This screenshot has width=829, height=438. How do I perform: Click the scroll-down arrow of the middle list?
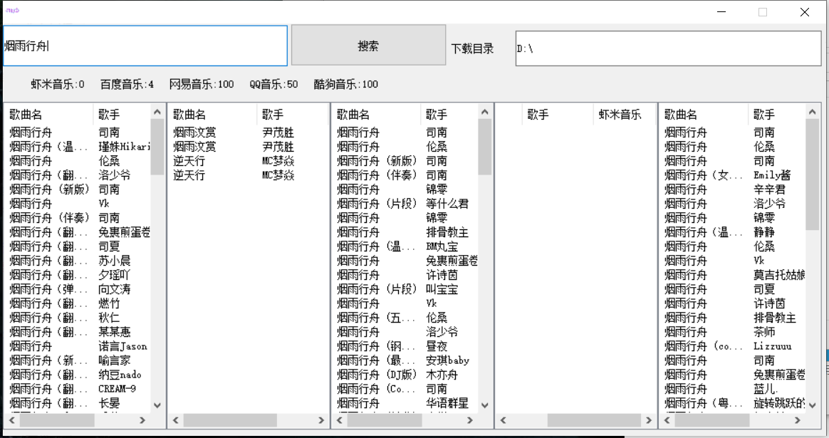pos(485,405)
